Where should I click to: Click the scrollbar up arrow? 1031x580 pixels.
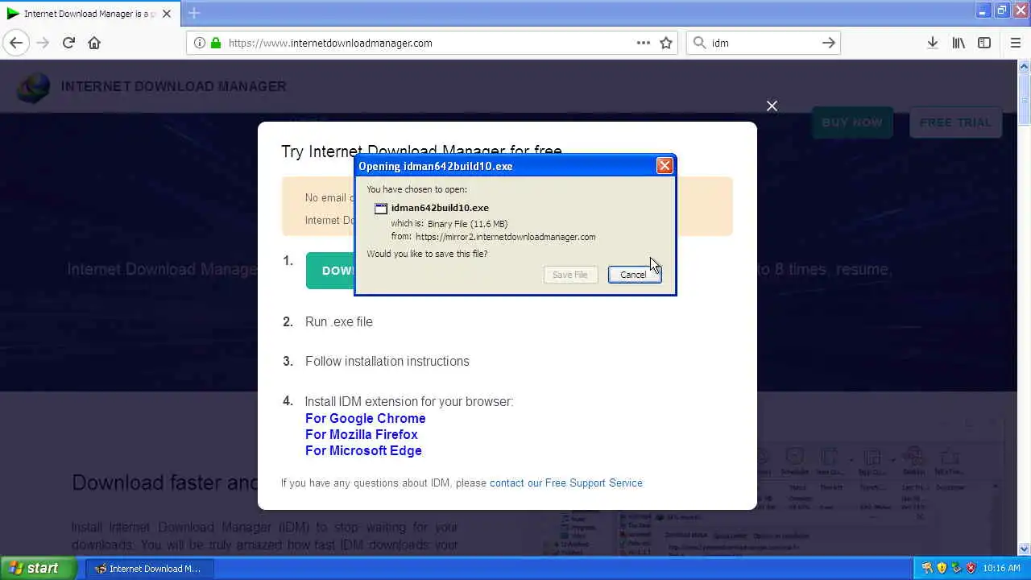[1024, 66]
